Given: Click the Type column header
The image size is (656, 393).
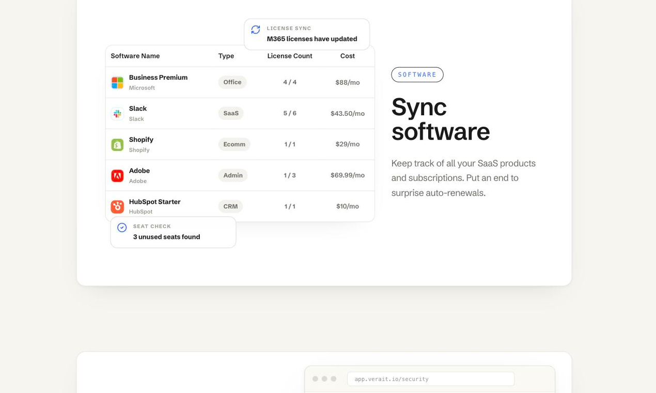Looking at the screenshot, I should pos(226,56).
